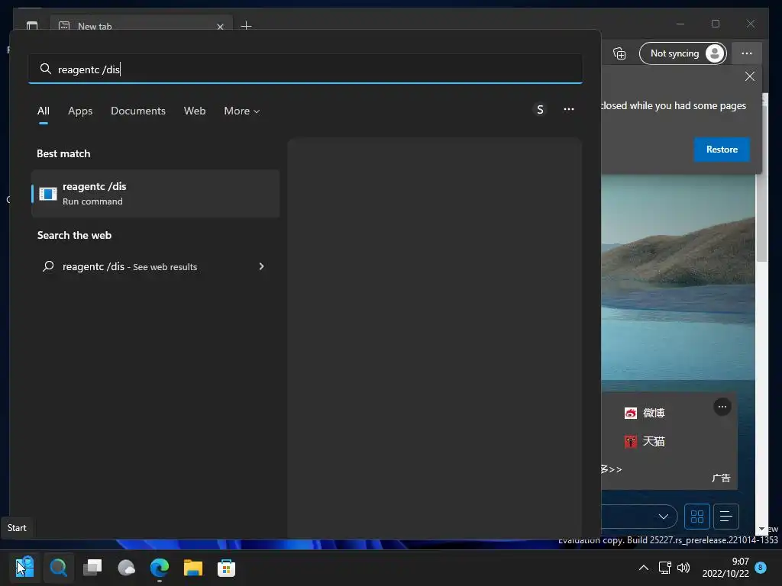The image size is (782, 586).
Task: Show hidden icons in system tray
Action: tap(643, 568)
